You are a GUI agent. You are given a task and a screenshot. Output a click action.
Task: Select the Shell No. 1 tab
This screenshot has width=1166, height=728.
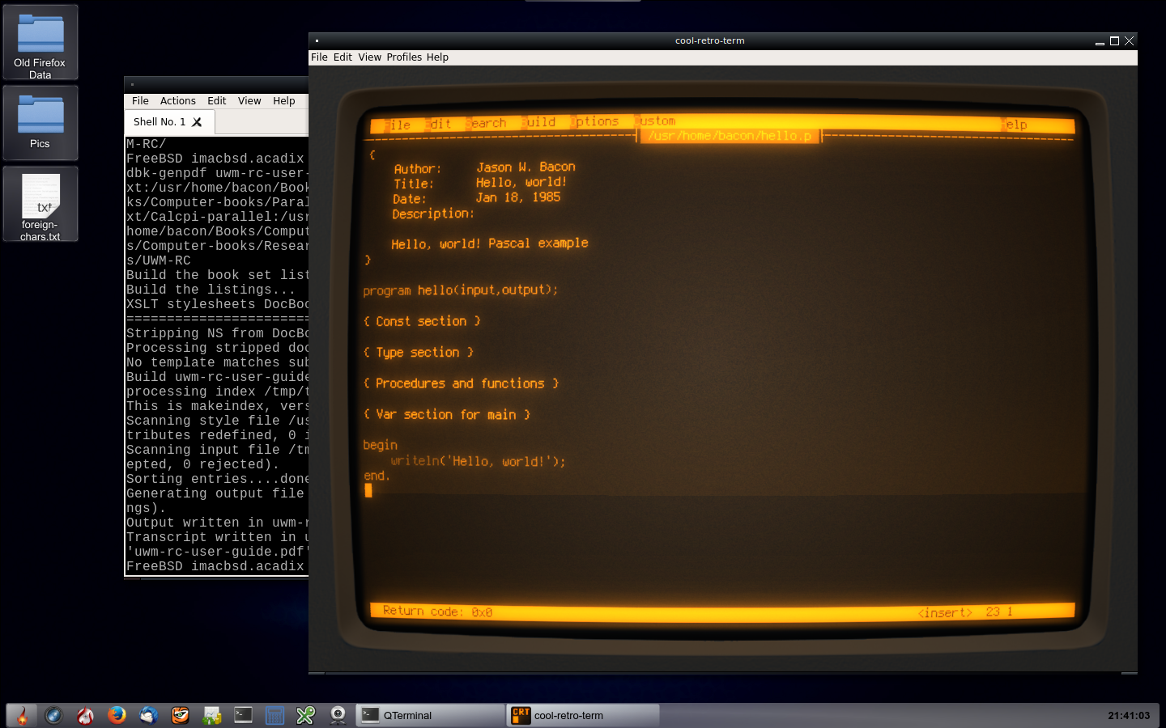pos(160,122)
